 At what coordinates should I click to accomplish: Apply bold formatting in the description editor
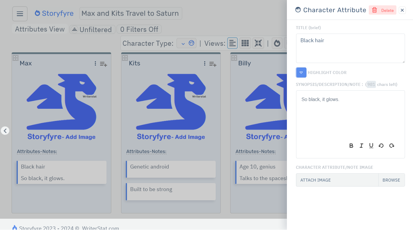coord(351,146)
